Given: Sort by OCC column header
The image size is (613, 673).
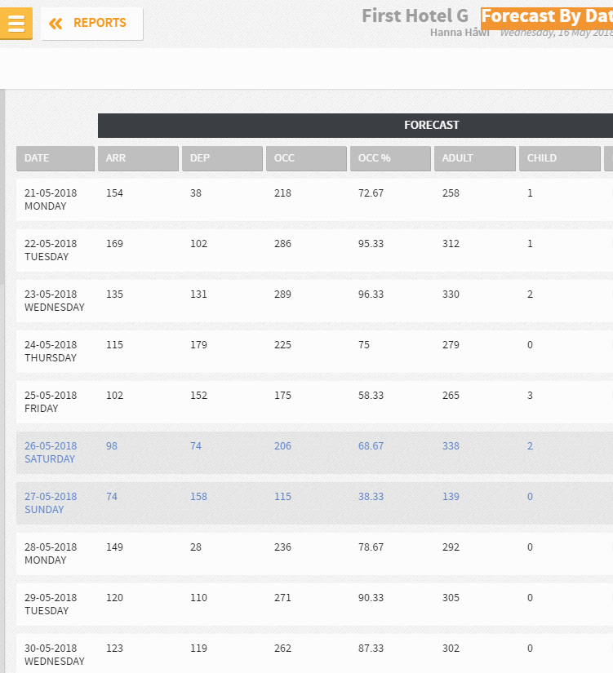Looking at the screenshot, I should pyautogui.click(x=306, y=158).
